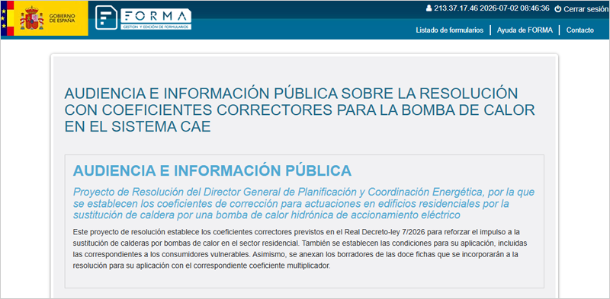The image size is (610, 299).
Task: Click the FORMA document logo icon
Action: pyautogui.click(x=106, y=17)
